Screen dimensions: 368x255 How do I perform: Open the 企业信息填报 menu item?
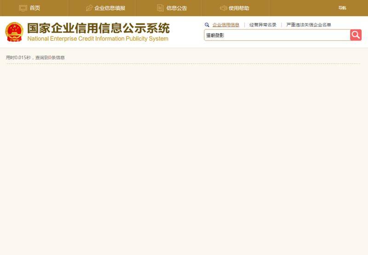coord(110,8)
